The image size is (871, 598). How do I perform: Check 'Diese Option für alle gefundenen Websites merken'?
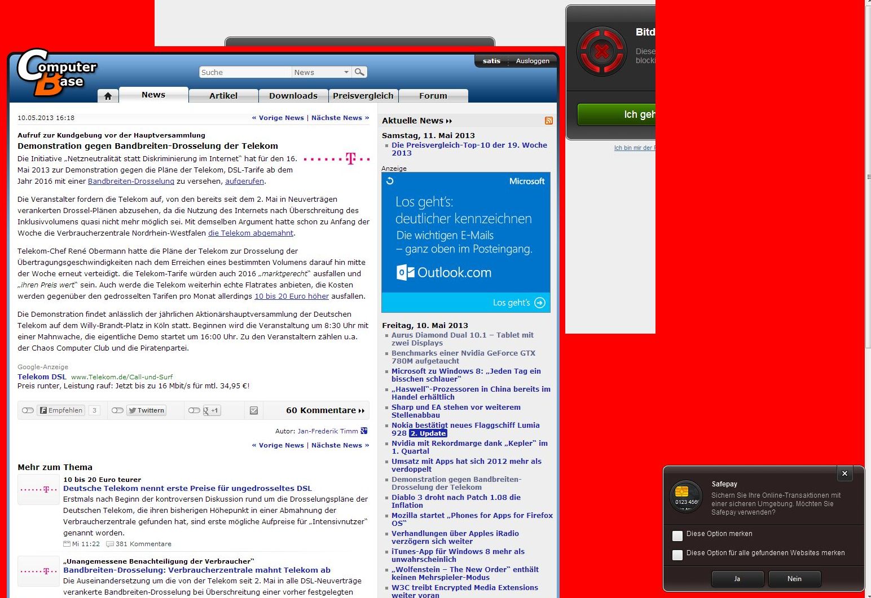coord(678,555)
